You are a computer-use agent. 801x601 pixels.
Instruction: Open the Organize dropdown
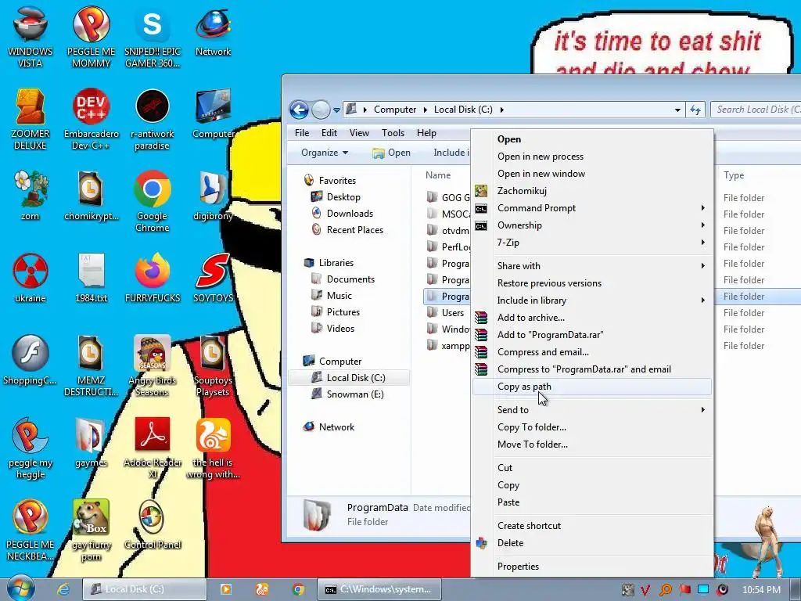pos(325,153)
